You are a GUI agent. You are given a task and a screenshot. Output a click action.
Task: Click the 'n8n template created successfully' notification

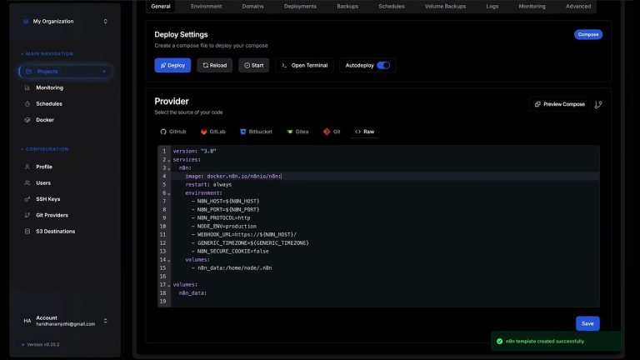pyautogui.click(x=557, y=341)
